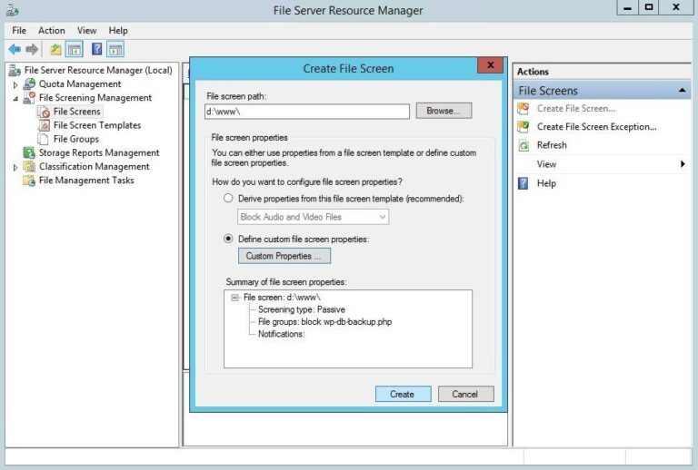Click the Create File Screen Exception icon
698x470 pixels.
click(523, 127)
